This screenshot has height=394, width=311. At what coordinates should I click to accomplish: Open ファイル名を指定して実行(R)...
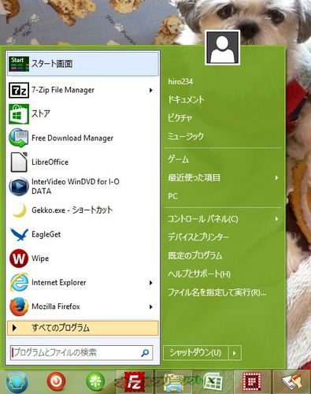(x=217, y=292)
